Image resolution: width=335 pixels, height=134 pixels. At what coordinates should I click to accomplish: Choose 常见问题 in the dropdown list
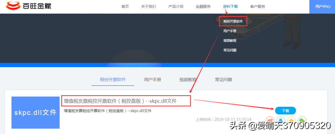click(230, 50)
